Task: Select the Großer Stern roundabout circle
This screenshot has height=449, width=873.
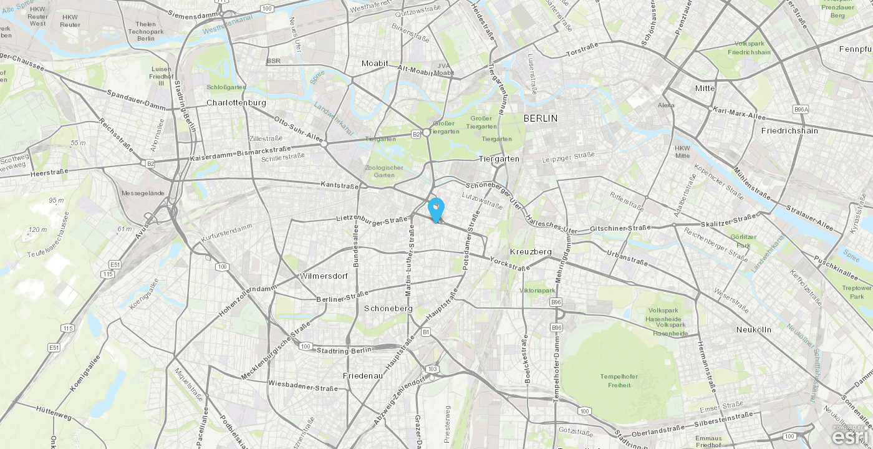Action: (427, 132)
